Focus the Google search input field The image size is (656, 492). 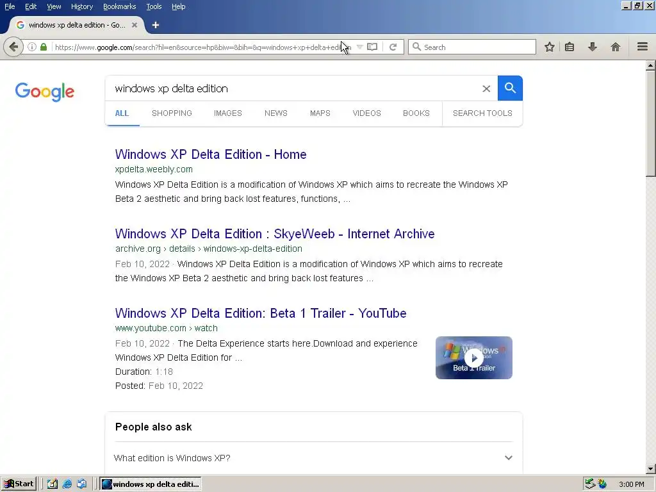(293, 88)
